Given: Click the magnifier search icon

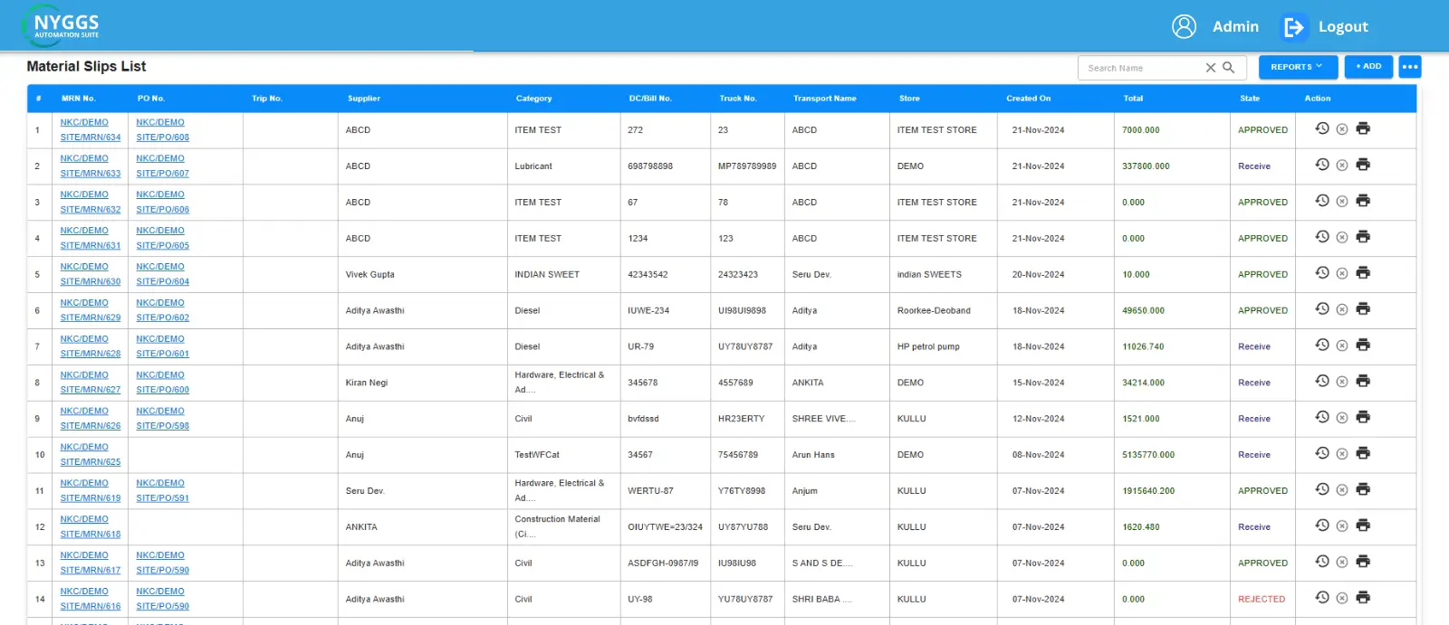Looking at the screenshot, I should [x=1229, y=68].
